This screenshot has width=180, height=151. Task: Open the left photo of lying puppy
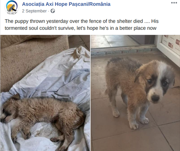pos(45,93)
